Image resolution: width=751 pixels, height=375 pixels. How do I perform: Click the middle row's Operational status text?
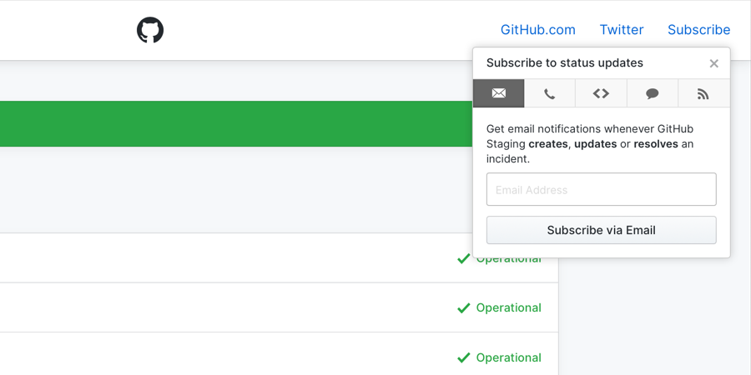coord(508,308)
